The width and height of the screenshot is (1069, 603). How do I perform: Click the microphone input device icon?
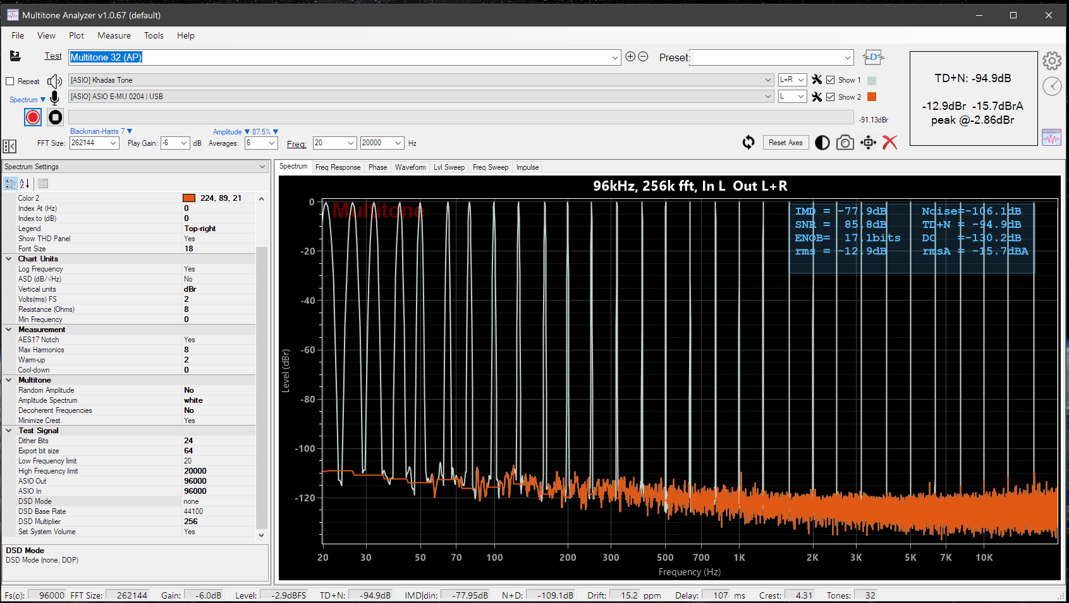tap(55, 97)
